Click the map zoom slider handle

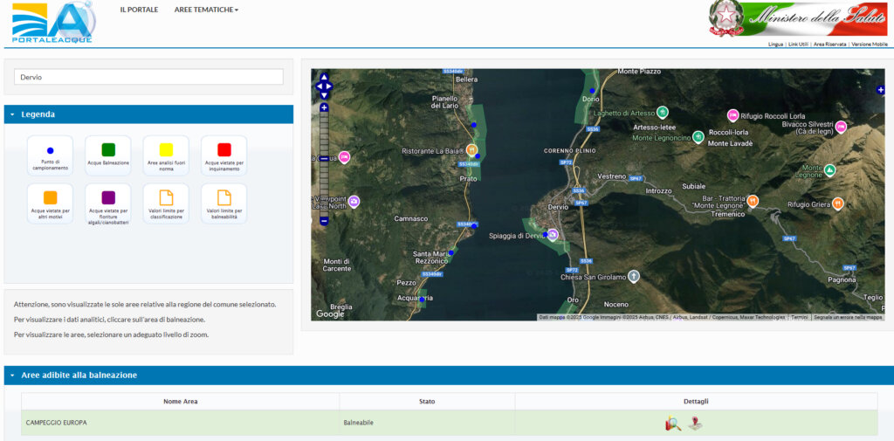coord(324,158)
